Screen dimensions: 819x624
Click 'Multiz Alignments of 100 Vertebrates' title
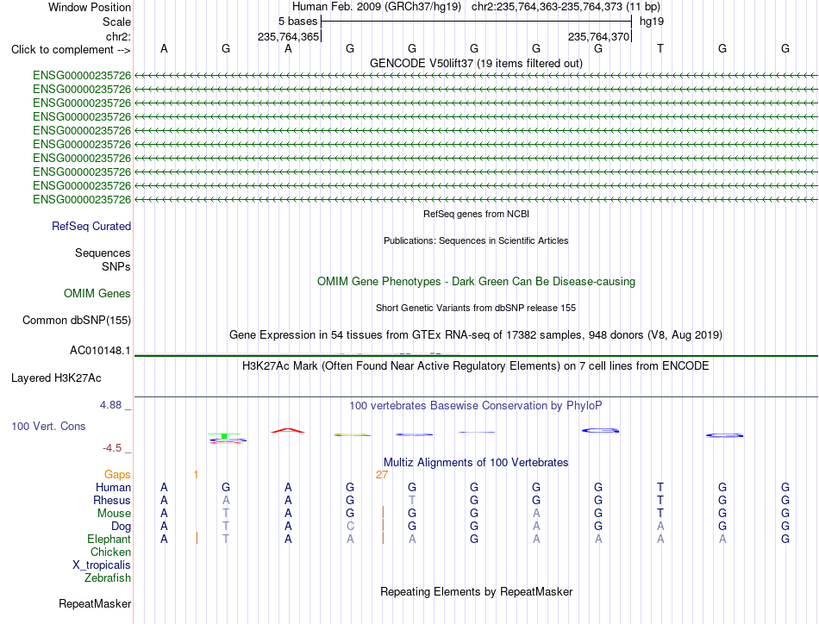tap(476, 462)
